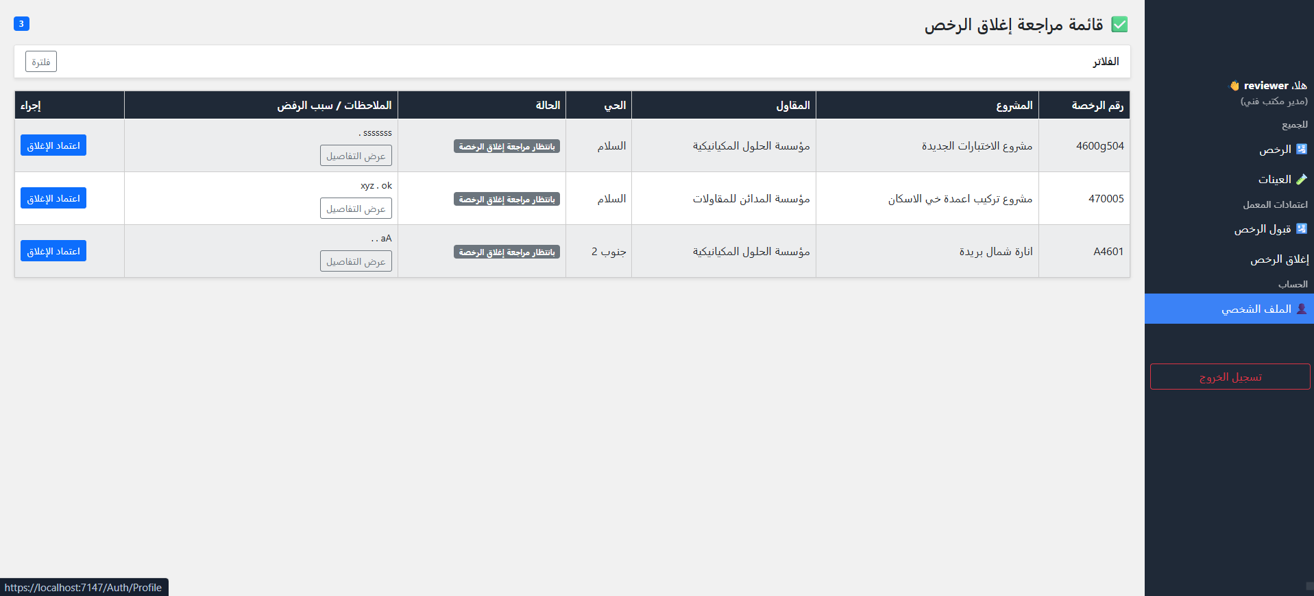Open الرخص in the sidebar
The width and height of the screenshot is (1314, 596).
point(1229,149)
